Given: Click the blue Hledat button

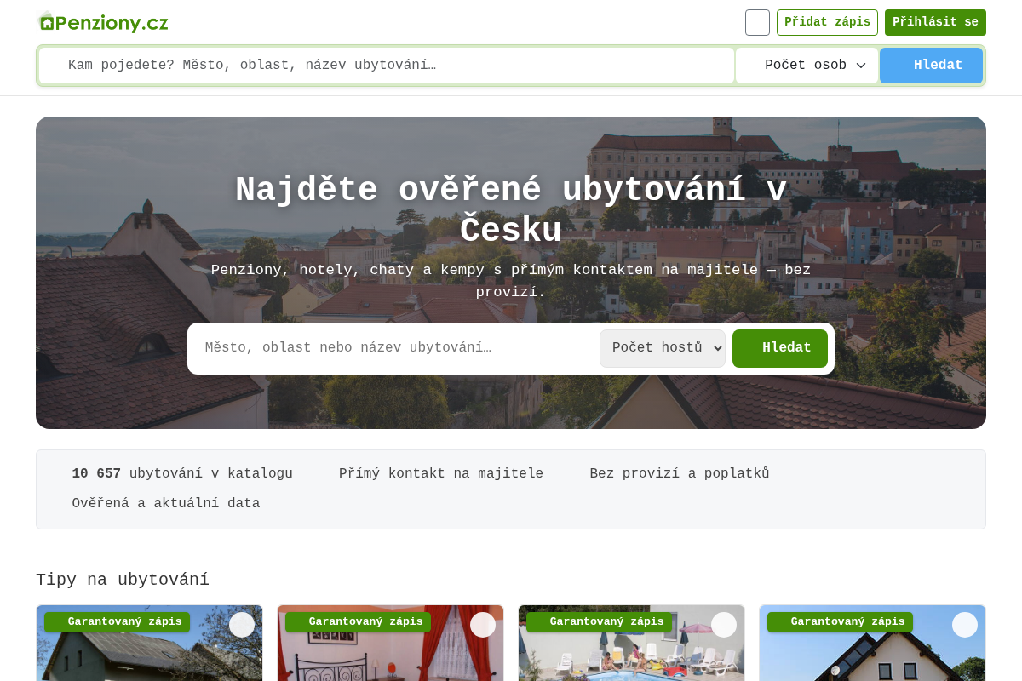Looking at the screenshot, I should (x=931, y=66).
